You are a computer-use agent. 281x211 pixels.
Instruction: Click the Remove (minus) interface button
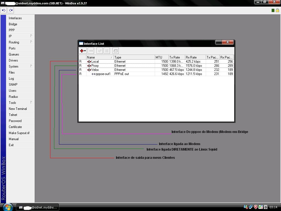tap(91, 51)
